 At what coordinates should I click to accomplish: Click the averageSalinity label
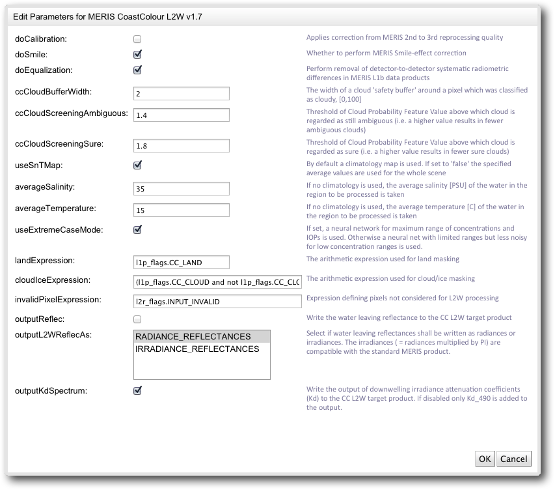(45, 187)
